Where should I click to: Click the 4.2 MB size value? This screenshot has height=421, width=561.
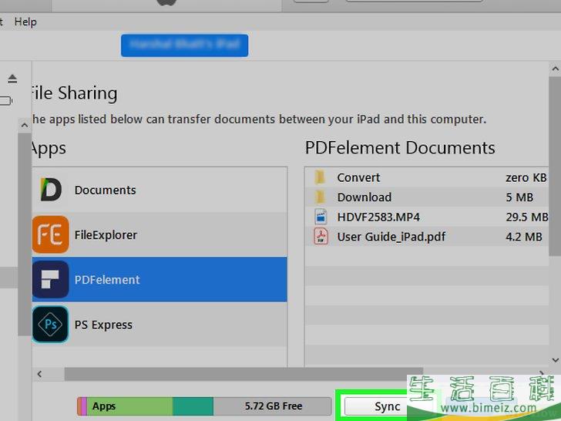point(524,237)
